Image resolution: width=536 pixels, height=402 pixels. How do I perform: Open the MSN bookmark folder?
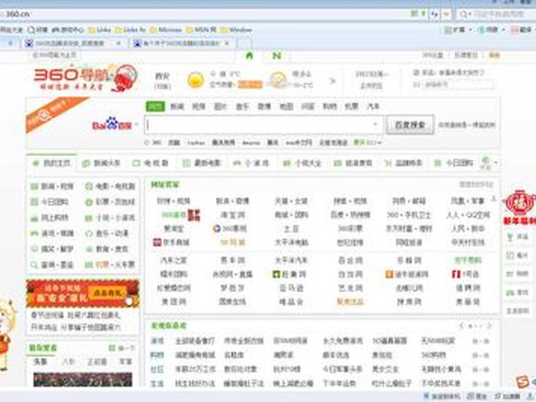(x=201, y=30)
